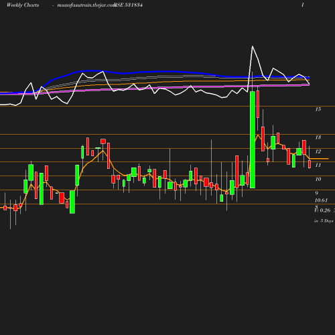Click the "1" label at top right
The width and height of the screenshot is (335, 335).
[303, 5]
